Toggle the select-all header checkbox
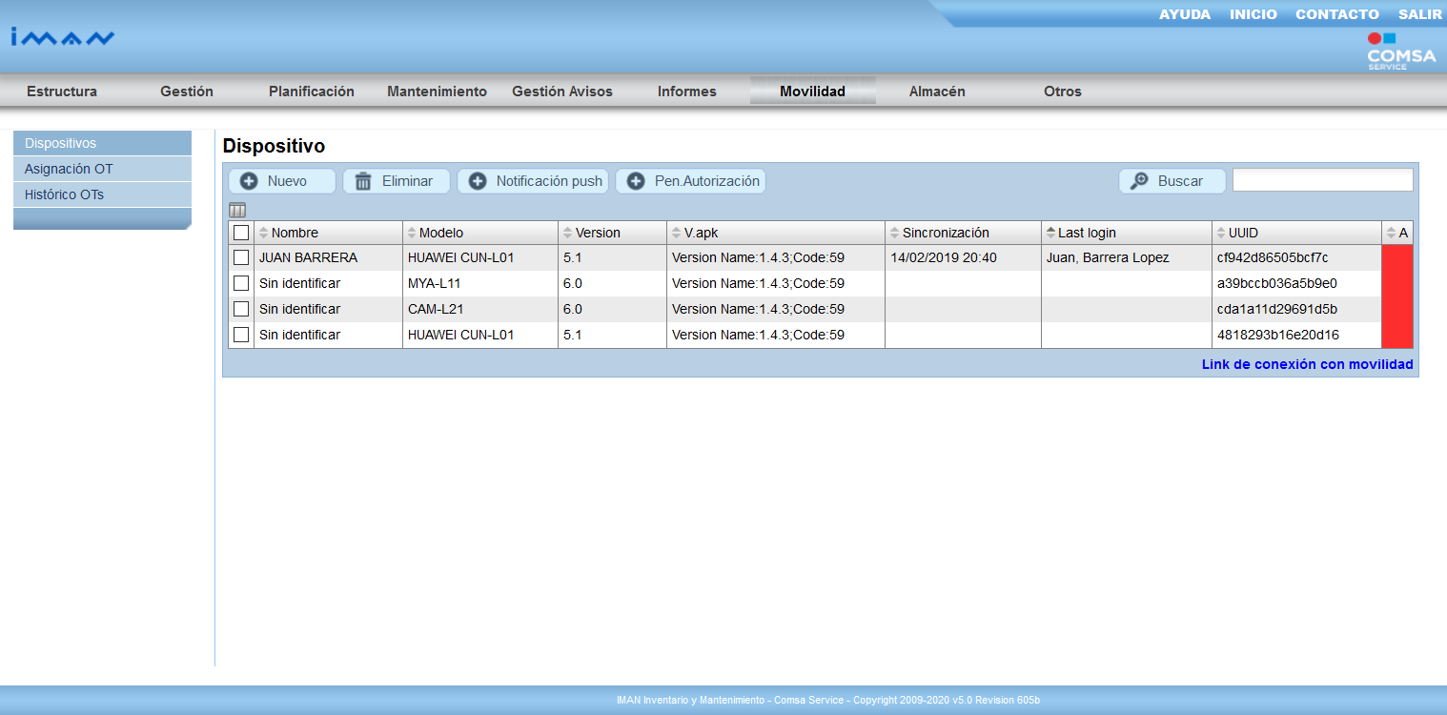The height and width of the screenshot is (715, 1447). pyautogui.click(x=241, y=233)
